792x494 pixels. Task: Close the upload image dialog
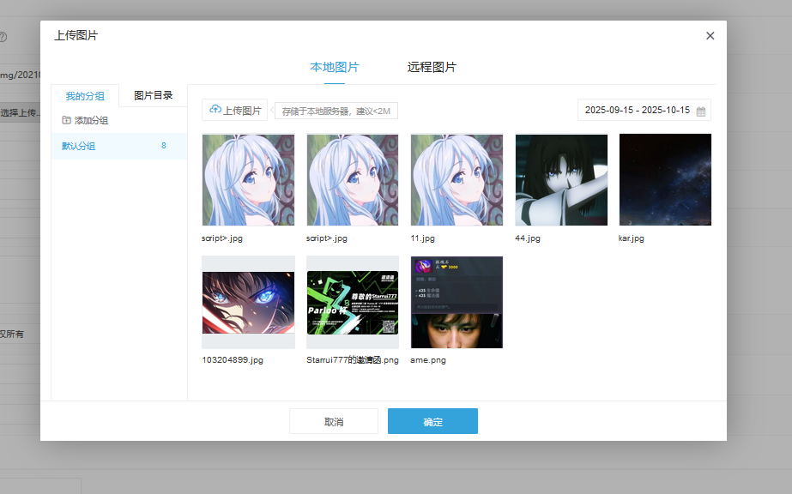coord(710,36)
